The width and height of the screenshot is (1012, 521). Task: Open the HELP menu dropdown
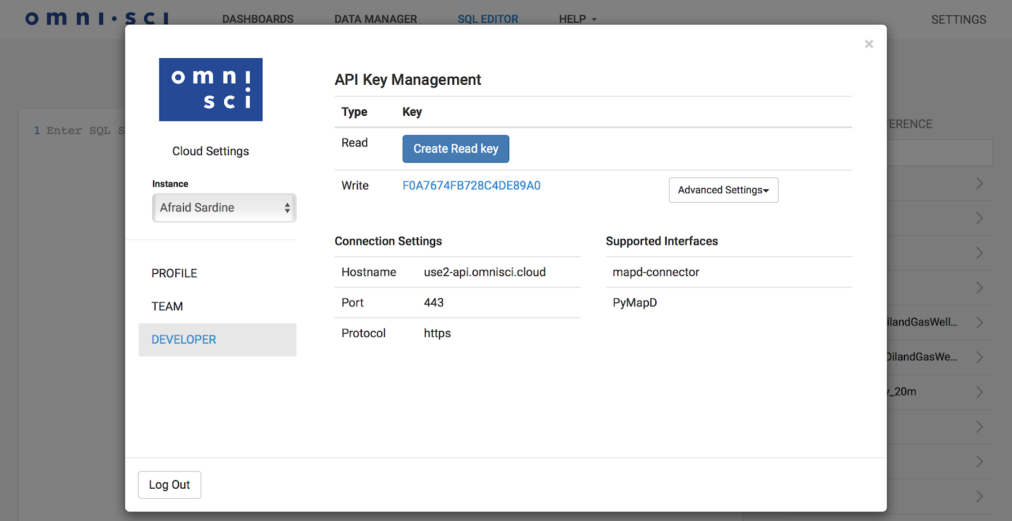[x=577, y=19]
